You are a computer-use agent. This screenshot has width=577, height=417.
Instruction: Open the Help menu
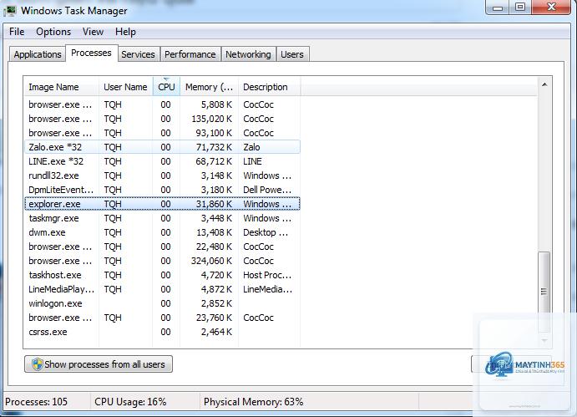(x=125, y=32)
